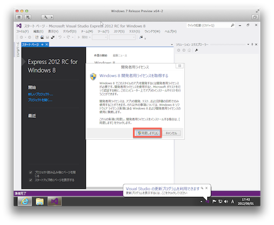Click the Save toolbar icon

pyautogui.click(x=48, y=37)
